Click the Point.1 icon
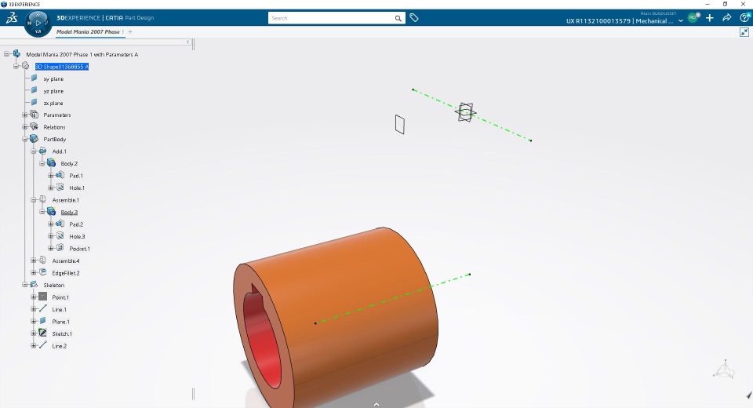Image resolution: width=753 pixels, height=408 pixels. tap(42, 297)
